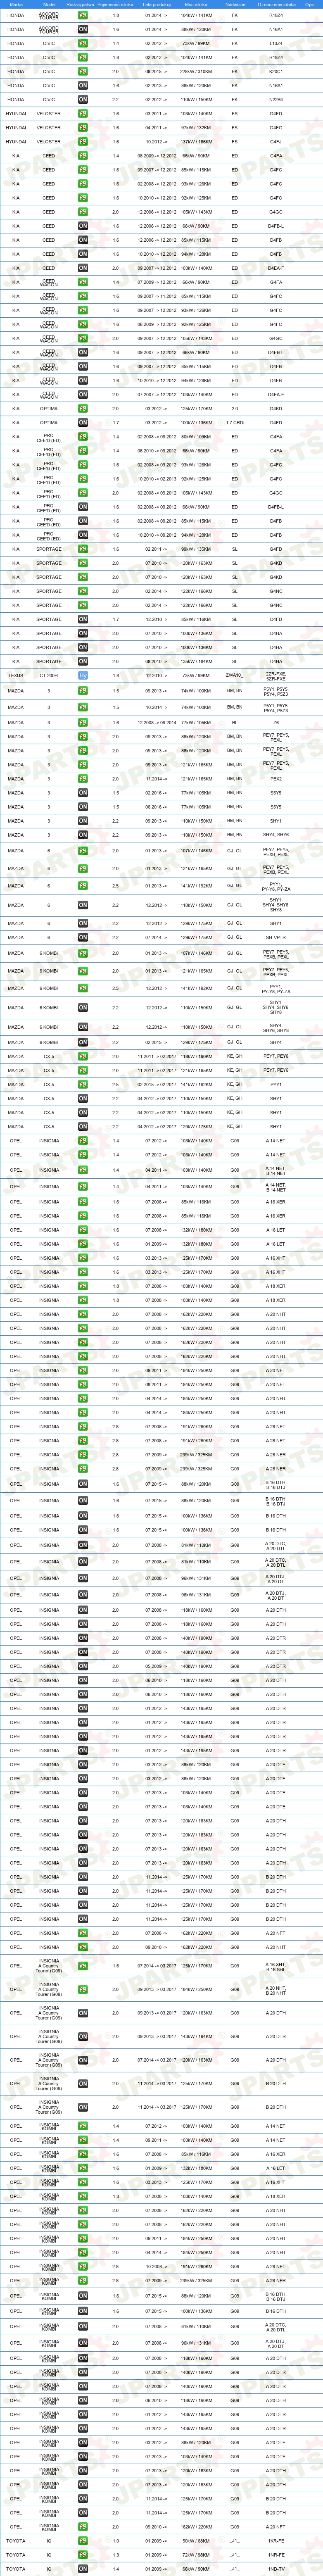Click the Model column header
The width and height of the screenshot is (323, 2576).
[x=49, y=5]
